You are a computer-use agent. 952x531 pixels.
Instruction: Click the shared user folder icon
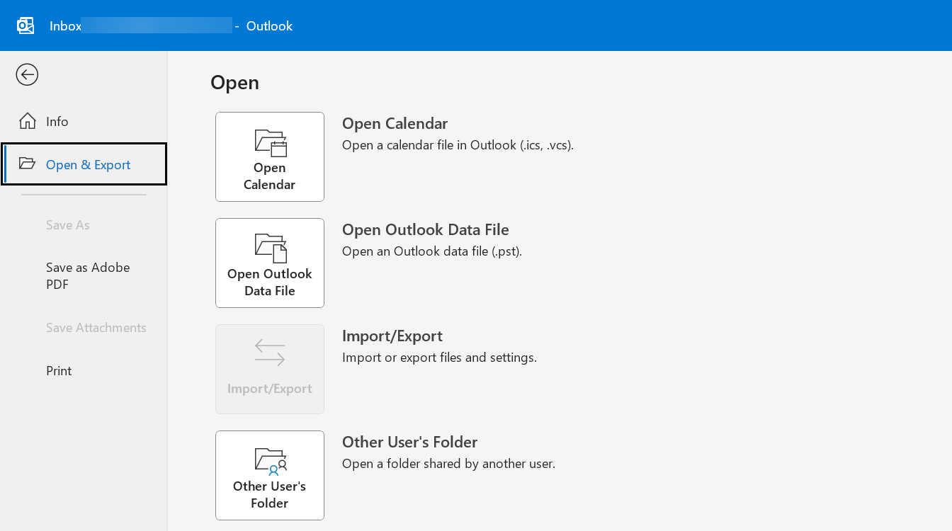[270, 461]
